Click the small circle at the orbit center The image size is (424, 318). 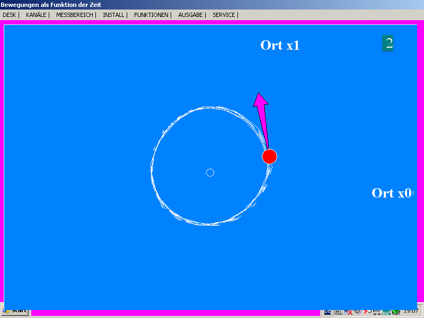(210, 172)
